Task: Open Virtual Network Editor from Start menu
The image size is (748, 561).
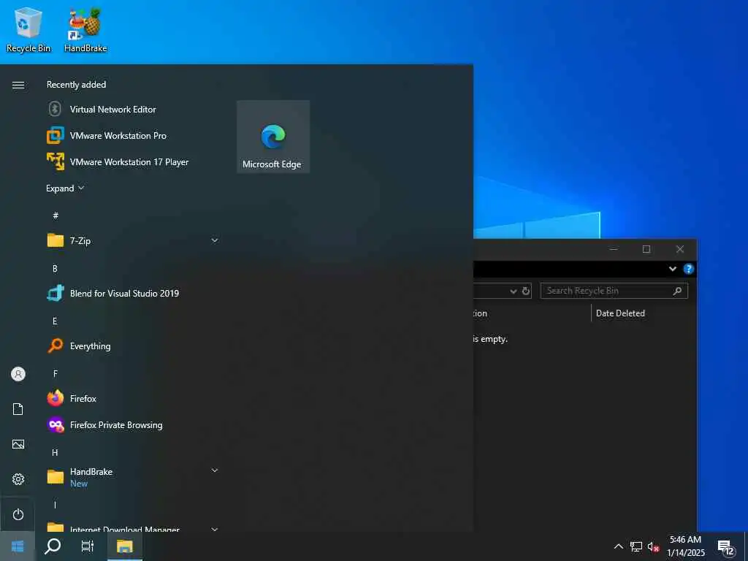Action: click(x=133, y=110)
